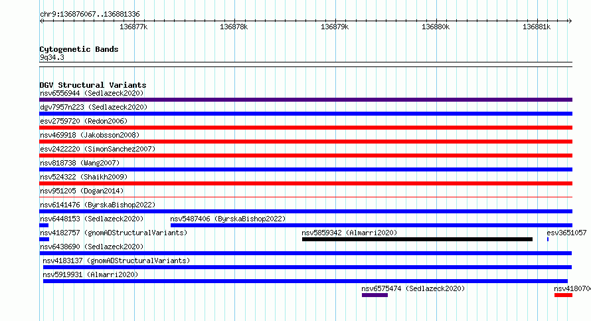The image size is (591, 321).
Task: Click the tiny blue esv3651057 marker
Action: (x=548, y=239)
